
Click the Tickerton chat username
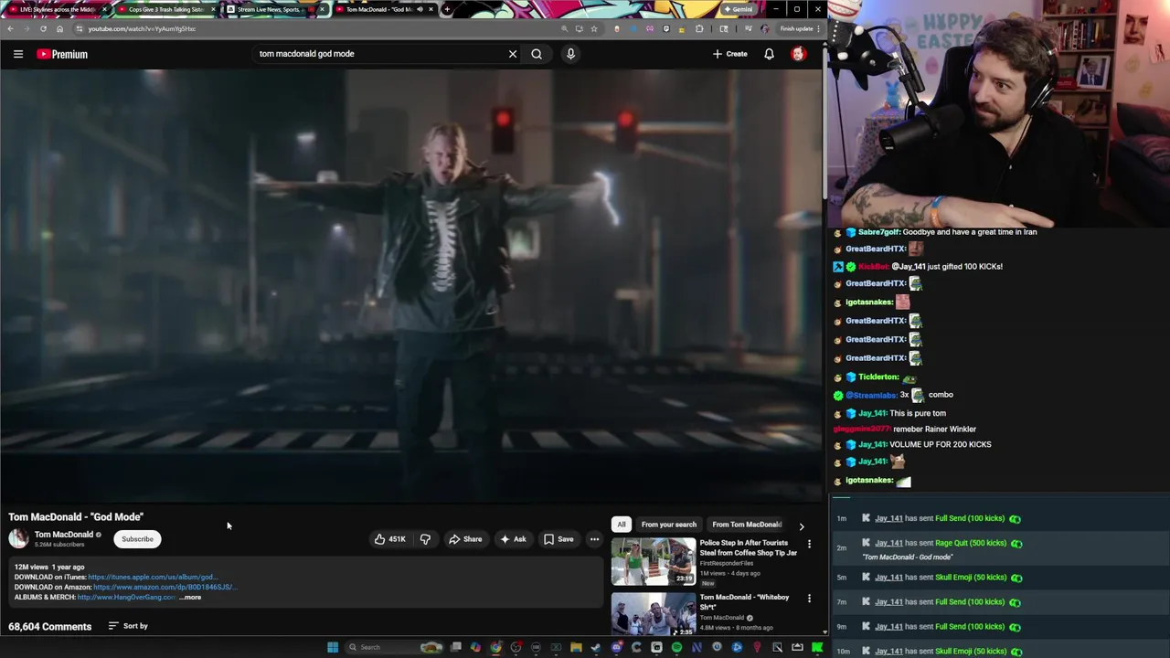tap(878, 377)
